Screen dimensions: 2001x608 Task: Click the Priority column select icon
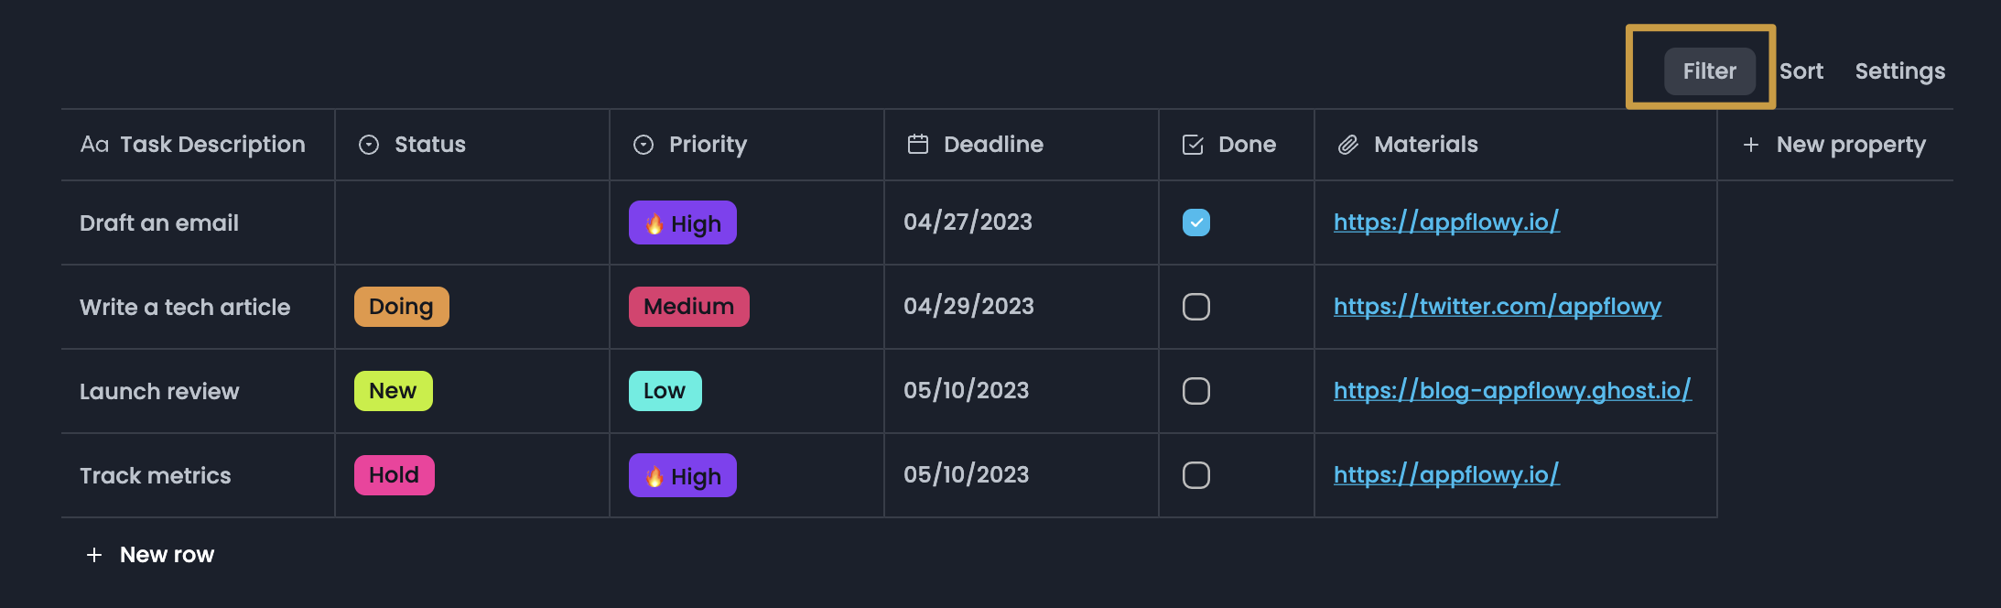click(644, 145)
